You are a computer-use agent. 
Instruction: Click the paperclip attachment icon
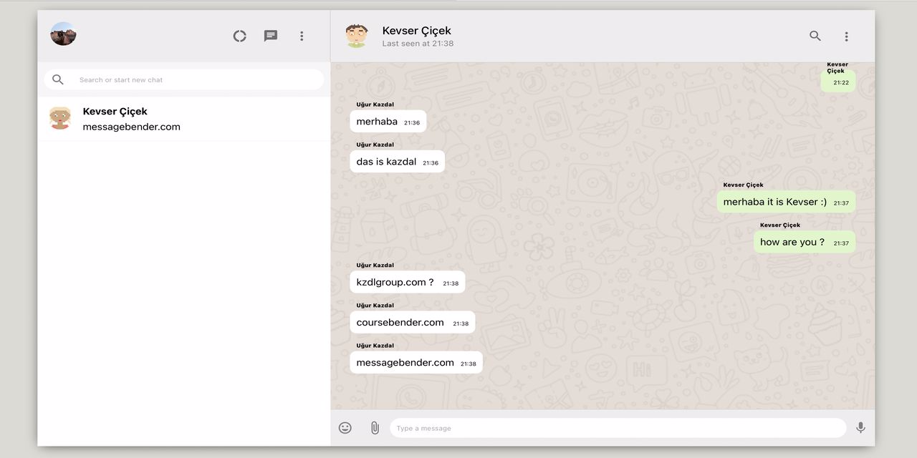[x=374, y=427]
